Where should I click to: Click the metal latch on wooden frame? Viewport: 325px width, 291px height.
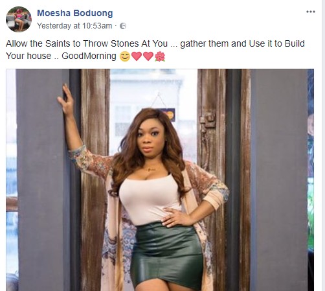click(x=207, y=122)
